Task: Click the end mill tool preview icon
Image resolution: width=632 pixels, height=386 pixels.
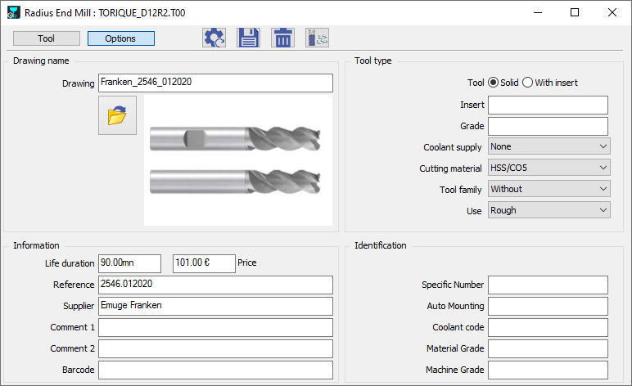Action: coord(317,38)
